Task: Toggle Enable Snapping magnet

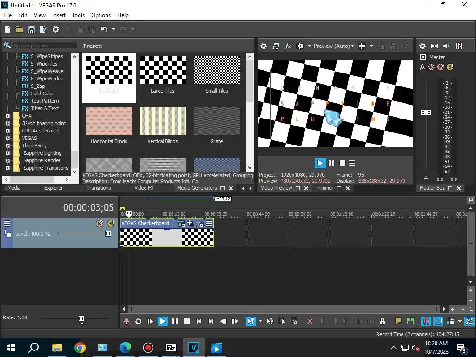Action: 426,321
